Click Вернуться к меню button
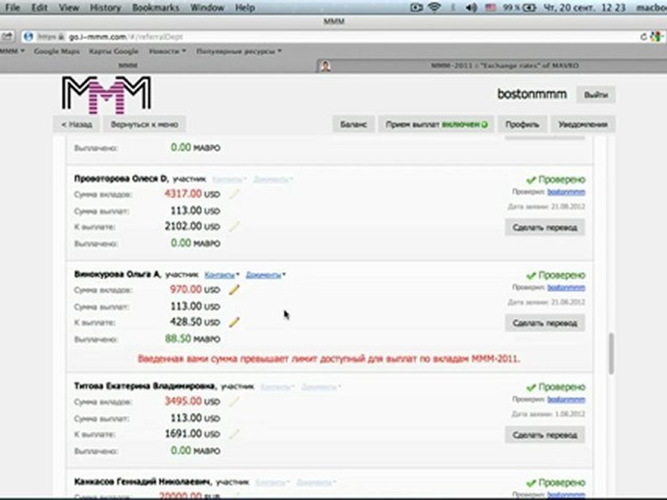Image resolution: width=667 pixels, height=500 pixels. tap(145, 124)
